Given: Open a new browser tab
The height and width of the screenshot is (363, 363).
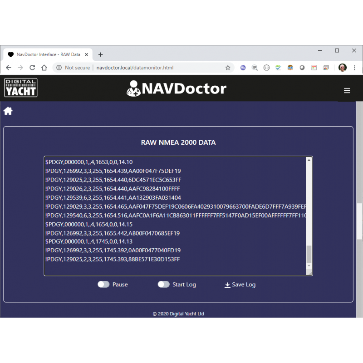Looking at the screenshot, I should pos(100,54).
